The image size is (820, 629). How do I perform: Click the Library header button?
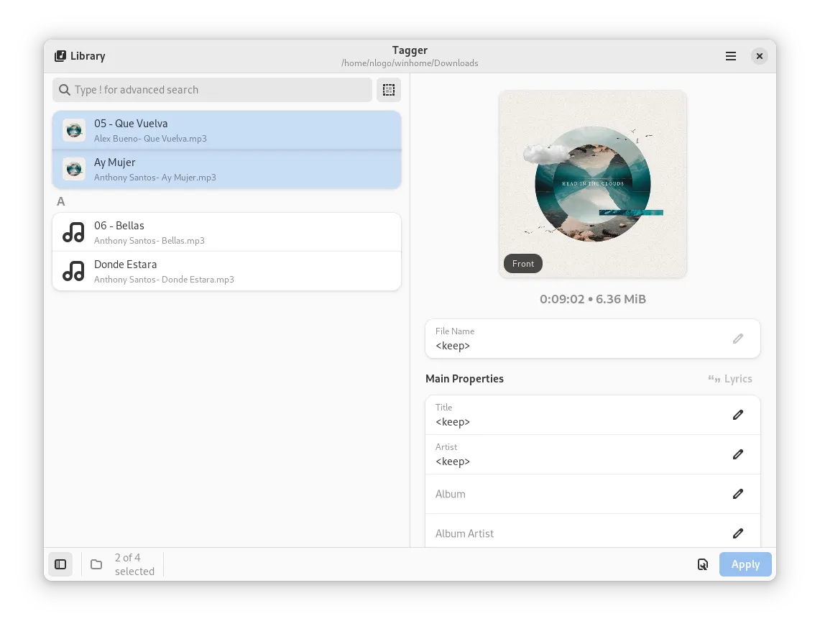pyautogui.click(x=80, y=56)
